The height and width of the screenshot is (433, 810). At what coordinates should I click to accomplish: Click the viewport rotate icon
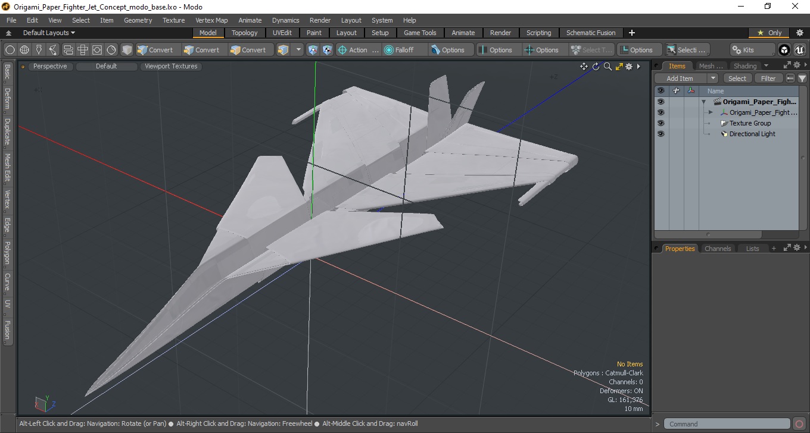tap(596, 67)
